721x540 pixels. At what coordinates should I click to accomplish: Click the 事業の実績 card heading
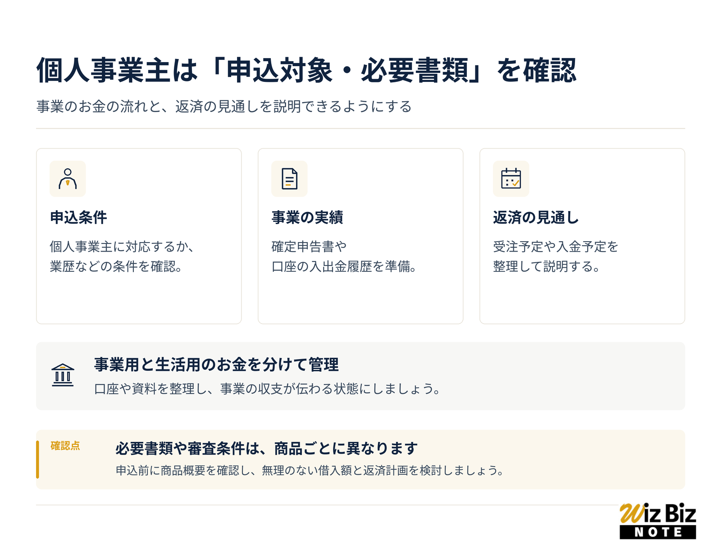pos(307,217)
